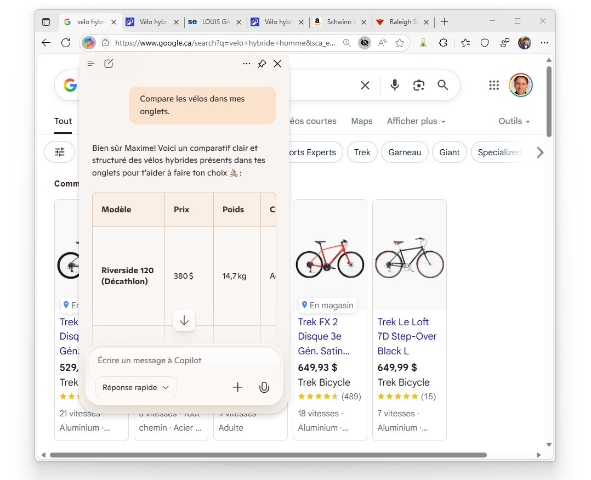
Task: Submit Google search magnifier button
Action: [x=443, y=85]
